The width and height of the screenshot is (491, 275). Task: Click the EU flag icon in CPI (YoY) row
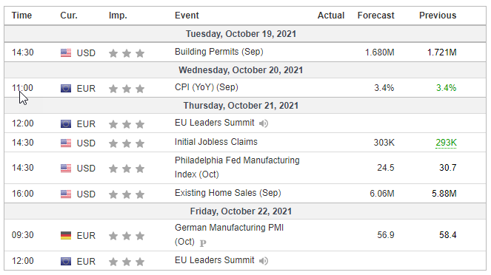(x=66, y=89)
